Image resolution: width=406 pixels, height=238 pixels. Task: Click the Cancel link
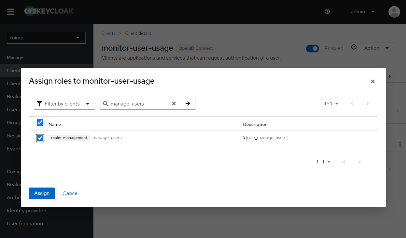click(x=71, y=193)
